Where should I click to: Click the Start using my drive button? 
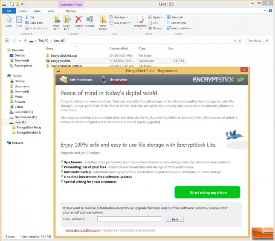pos(207,192)
